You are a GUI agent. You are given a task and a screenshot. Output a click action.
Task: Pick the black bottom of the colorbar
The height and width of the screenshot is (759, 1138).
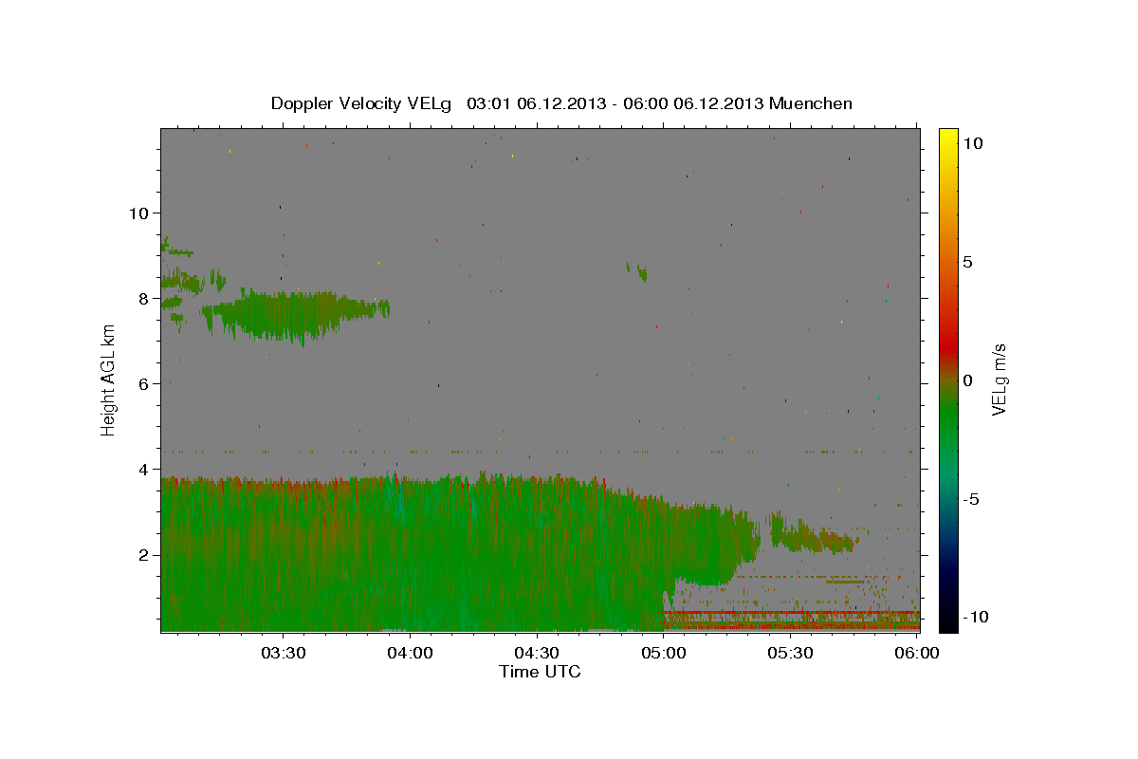pos(947,621)
